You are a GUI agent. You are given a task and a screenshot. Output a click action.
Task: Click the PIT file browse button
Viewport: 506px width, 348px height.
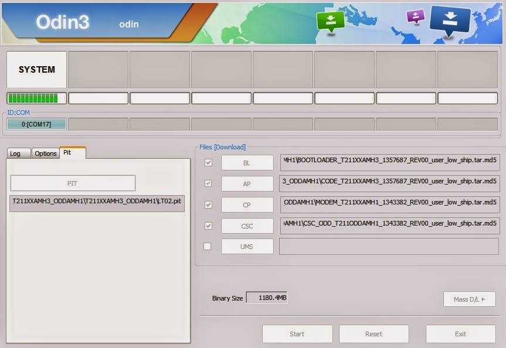point(73,183)
